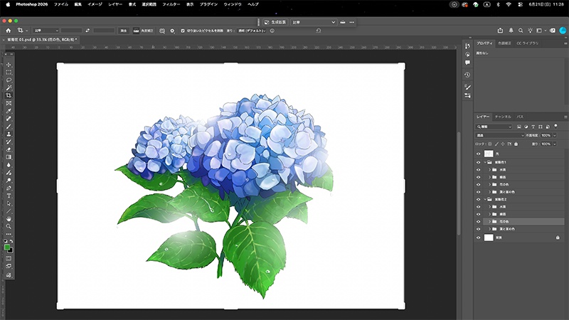Viewport: 569px width, 320px height.
Task: Select the Lasso tool
Action: point(9,80)
